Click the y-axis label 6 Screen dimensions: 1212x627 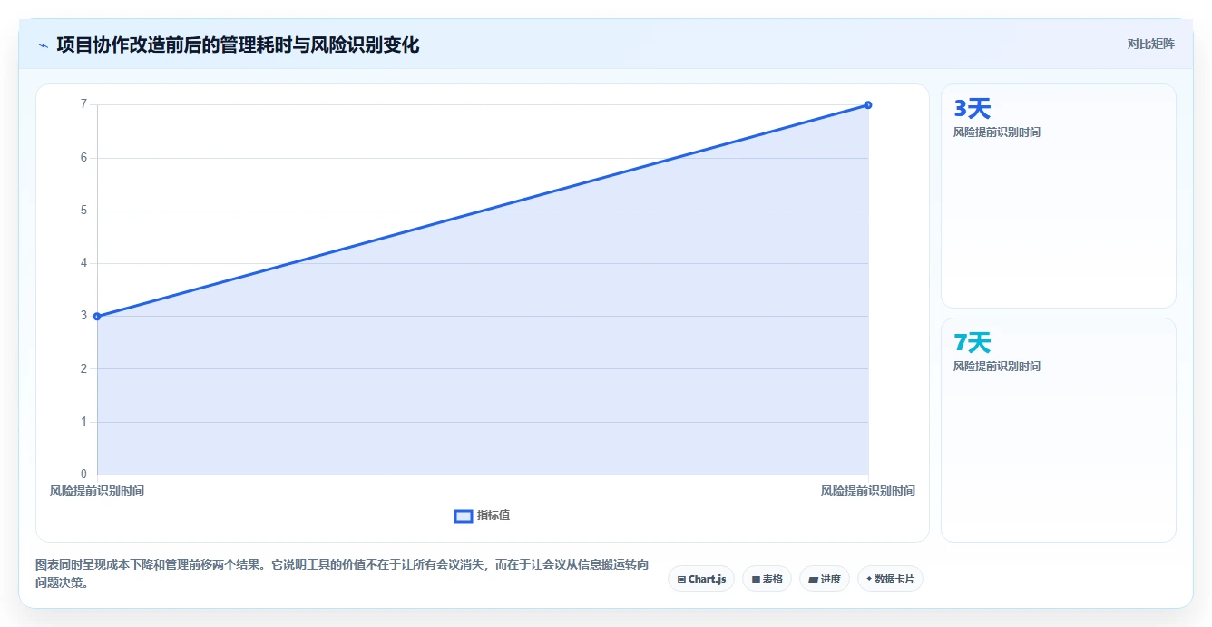click(x=83, y=158)
